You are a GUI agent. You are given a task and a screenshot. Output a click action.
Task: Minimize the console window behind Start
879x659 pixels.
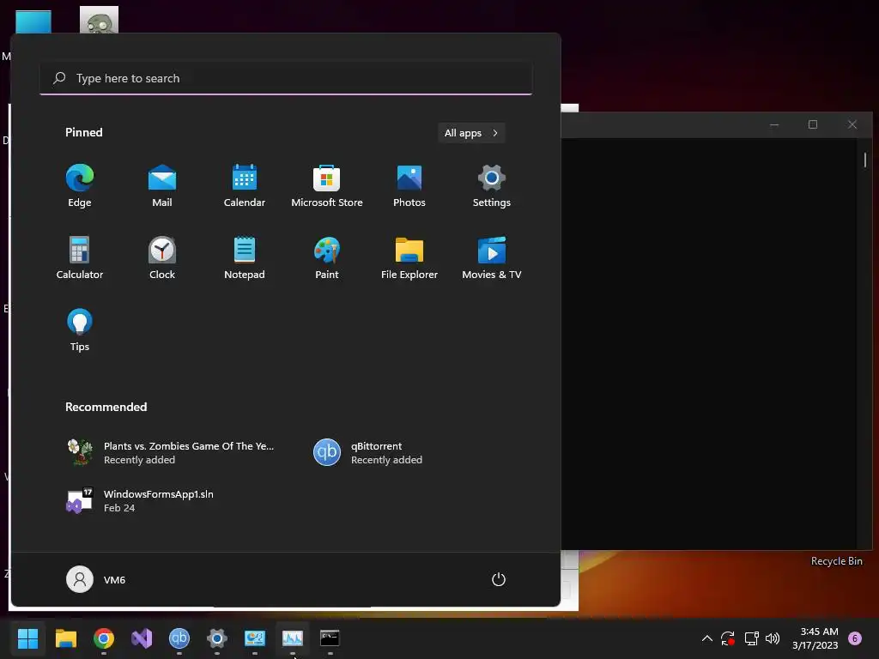tap(774, 124)
